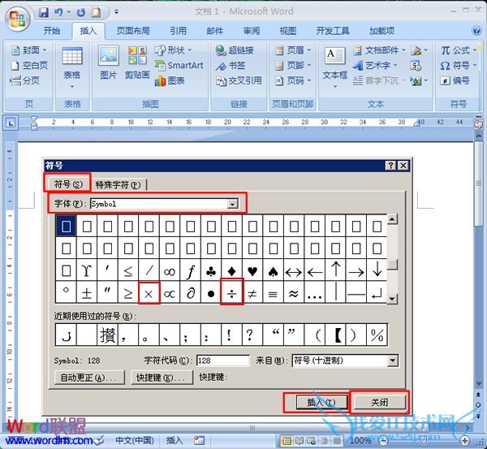This screenshot has width=487, height=449.
Task: Pick the question mark from recent symbols
Action: tap(252, 335)
